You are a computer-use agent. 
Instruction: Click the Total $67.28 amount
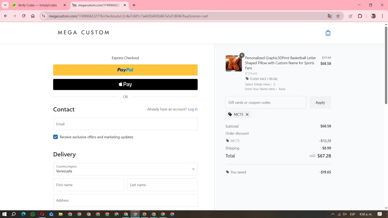click(324, 156)
